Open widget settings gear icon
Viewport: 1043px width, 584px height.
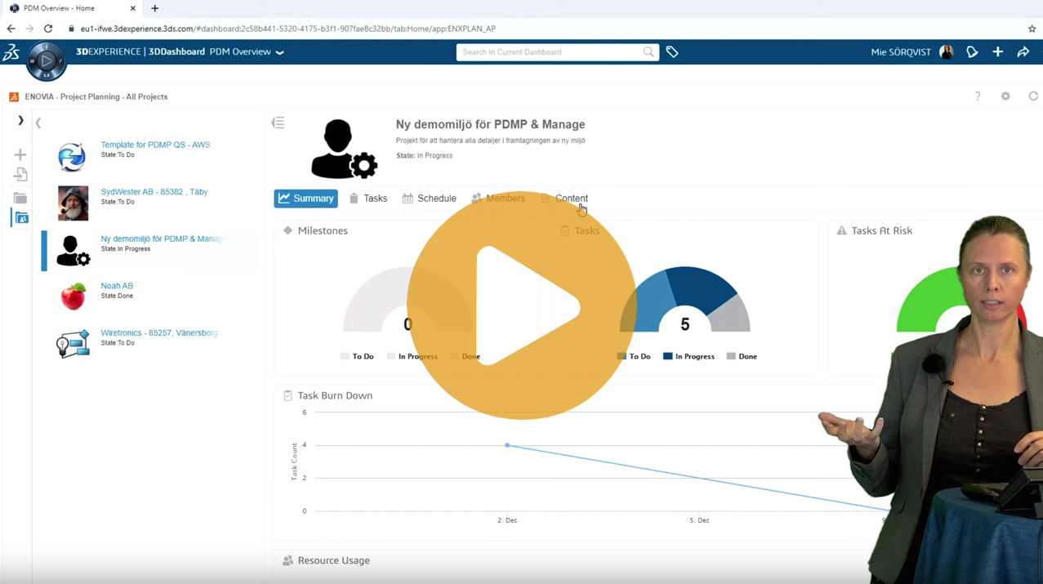point(1005,96)
